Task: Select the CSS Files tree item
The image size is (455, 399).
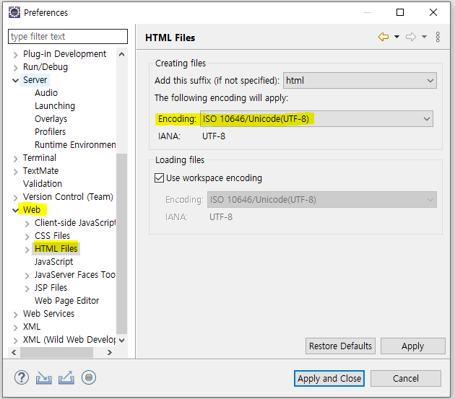Action: [x=52, y=235]
